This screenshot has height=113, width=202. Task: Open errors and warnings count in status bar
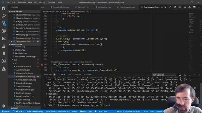pos(20,111)
